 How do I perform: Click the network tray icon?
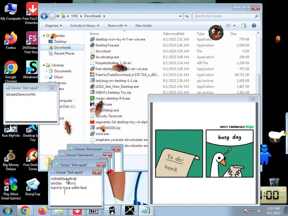253,211
